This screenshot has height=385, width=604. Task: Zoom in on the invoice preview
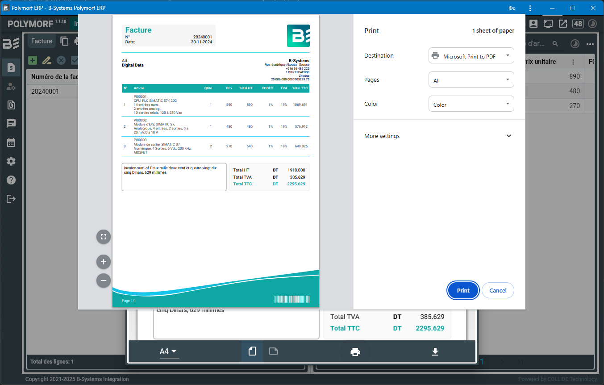103,262
